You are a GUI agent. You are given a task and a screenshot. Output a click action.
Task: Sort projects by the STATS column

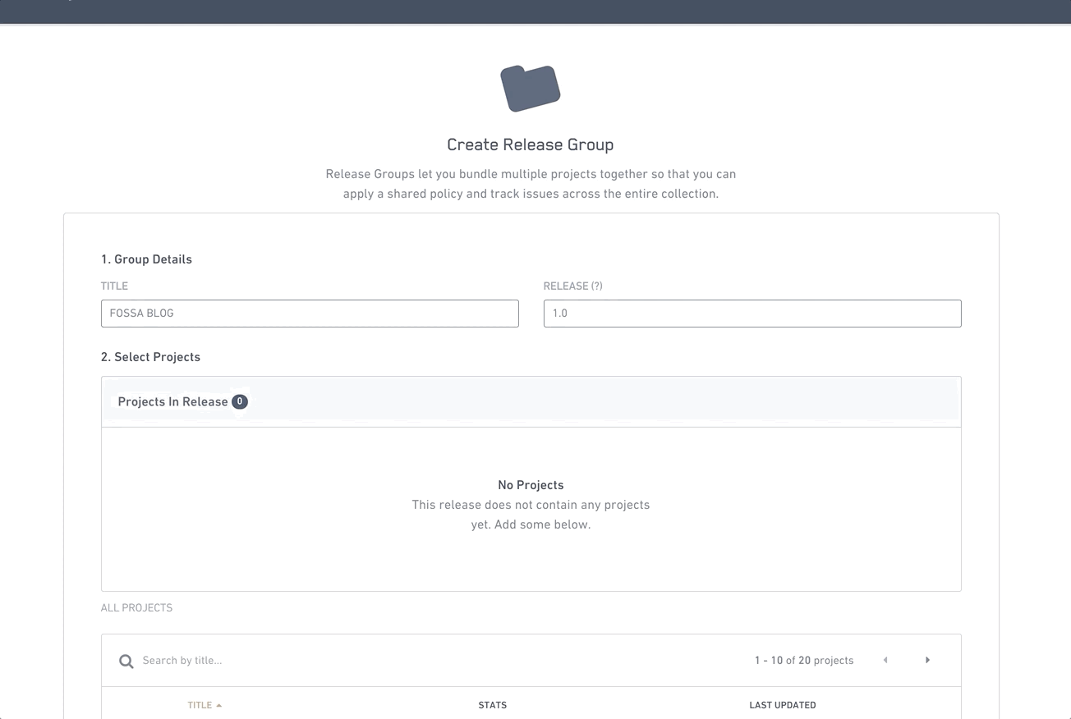coord(492,705)
